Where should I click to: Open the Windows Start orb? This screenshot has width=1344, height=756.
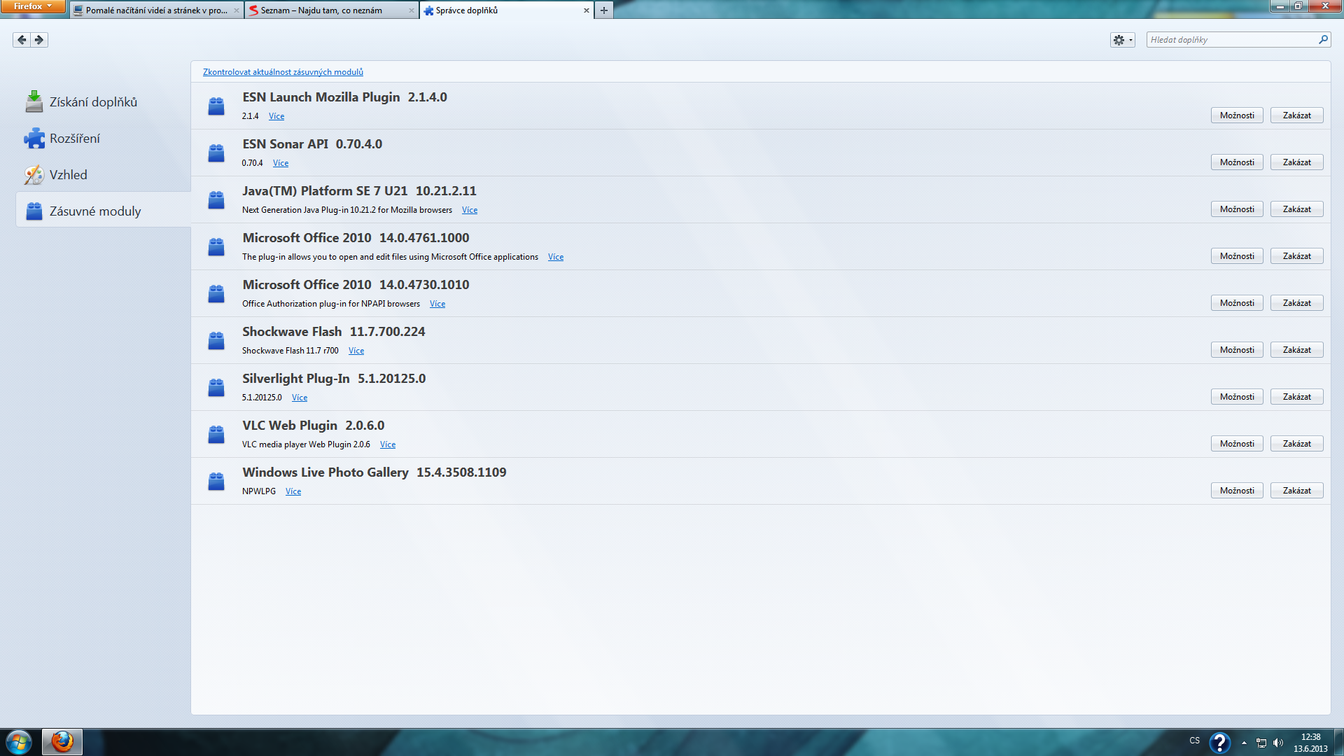tap(19, 742)
